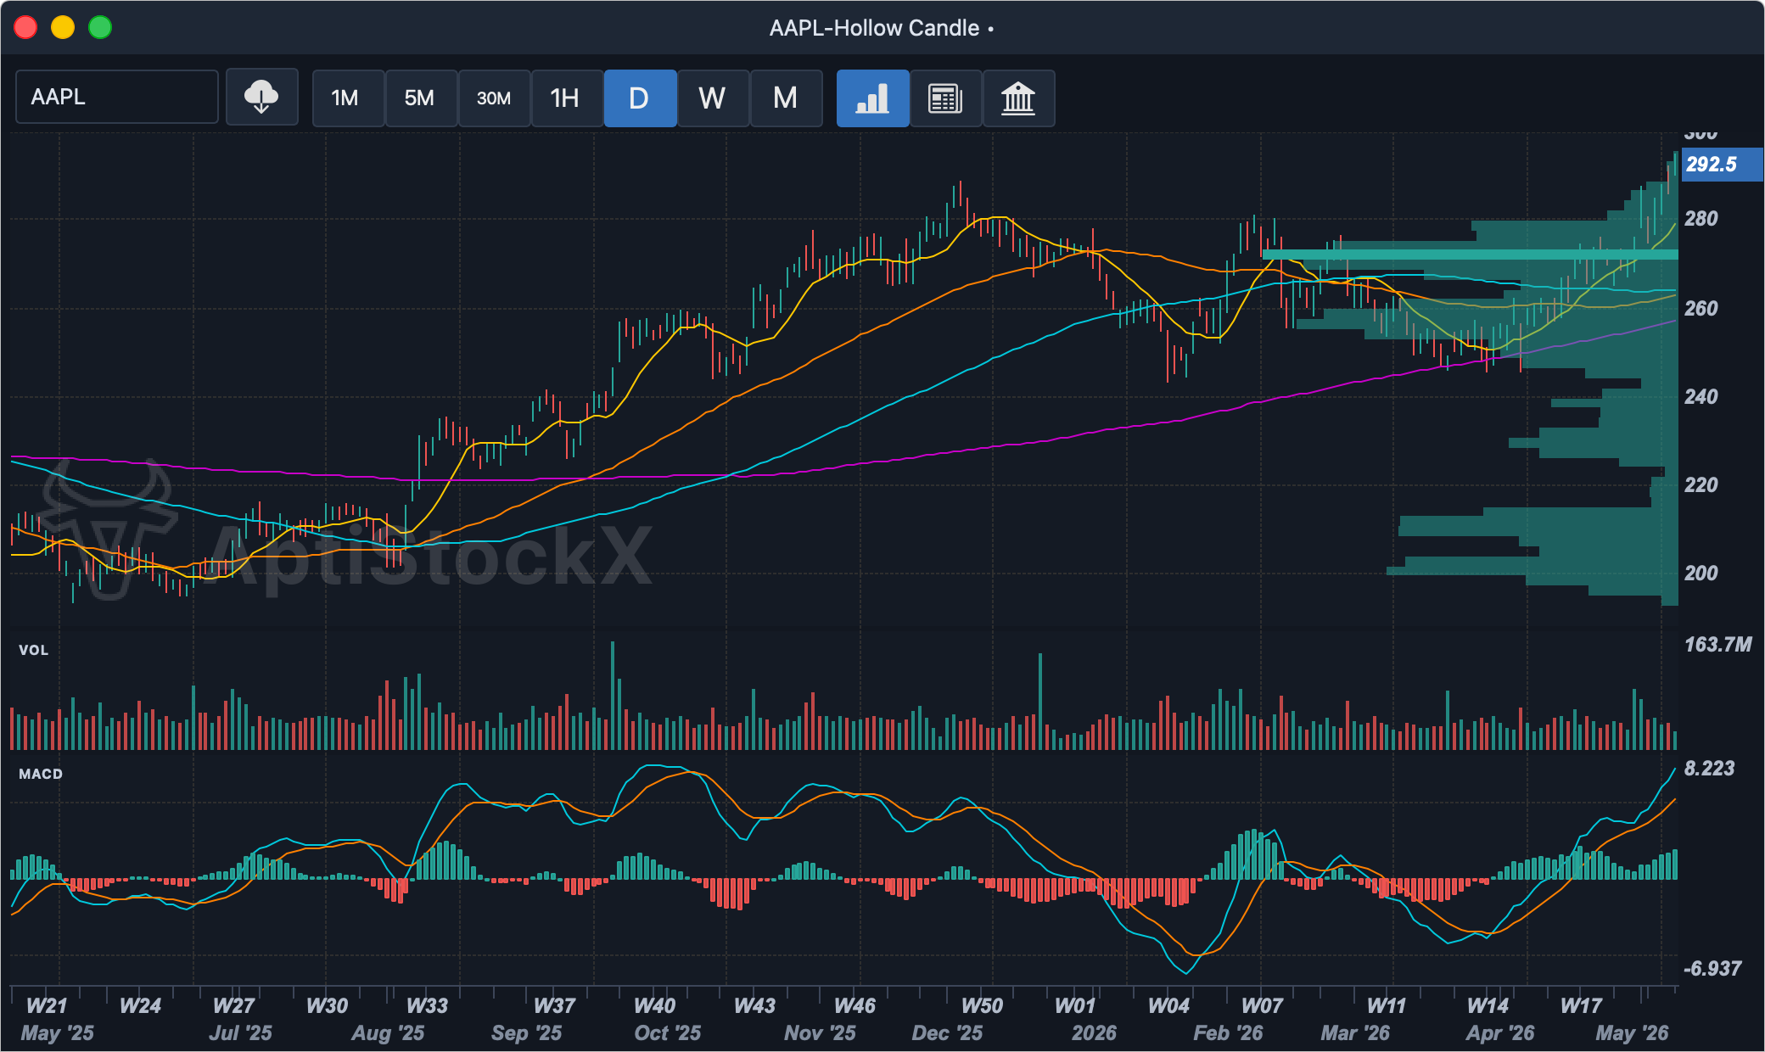Screen dimensions: 1765x1052
Task: Select the 30M thirty-minute timeframe
Action: click(x=494, y=98)
